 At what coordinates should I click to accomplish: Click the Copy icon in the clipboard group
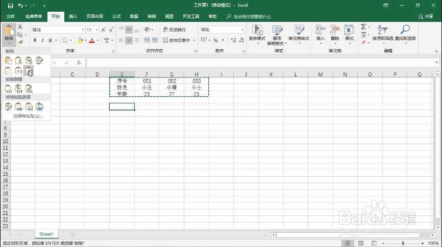20,35
